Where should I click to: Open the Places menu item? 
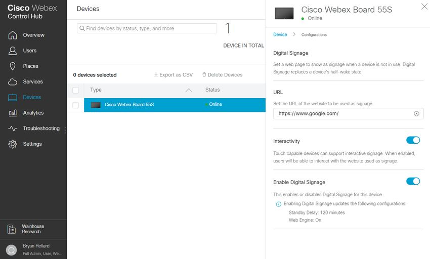click(x=30, y=66)
